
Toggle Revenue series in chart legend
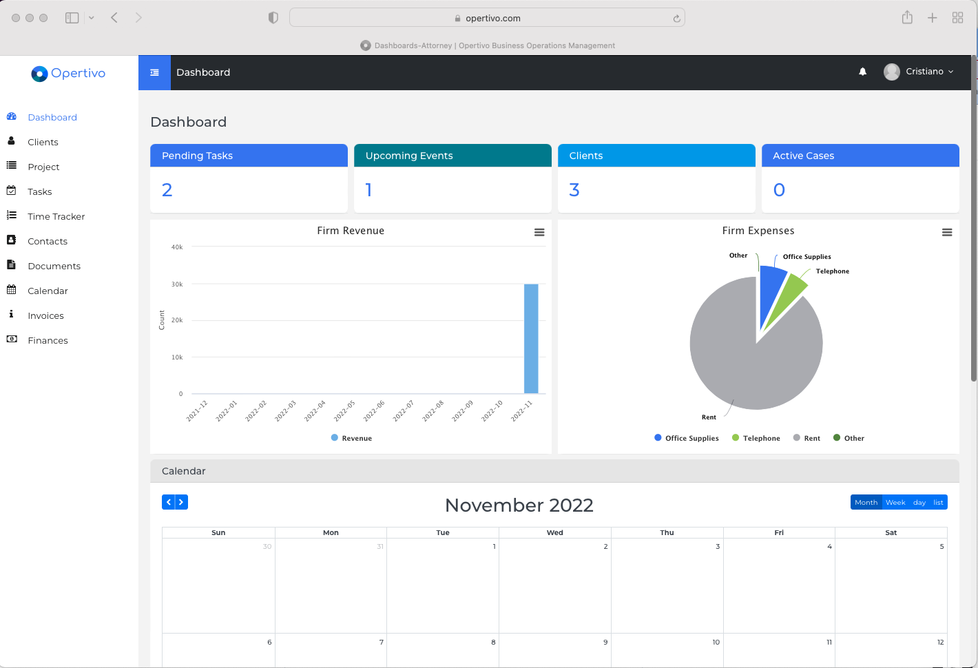(351, 438)
